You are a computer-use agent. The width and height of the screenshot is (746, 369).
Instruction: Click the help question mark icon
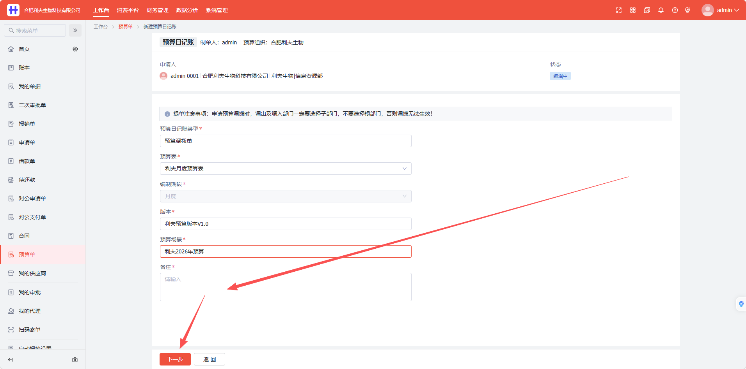click(675, 10)
